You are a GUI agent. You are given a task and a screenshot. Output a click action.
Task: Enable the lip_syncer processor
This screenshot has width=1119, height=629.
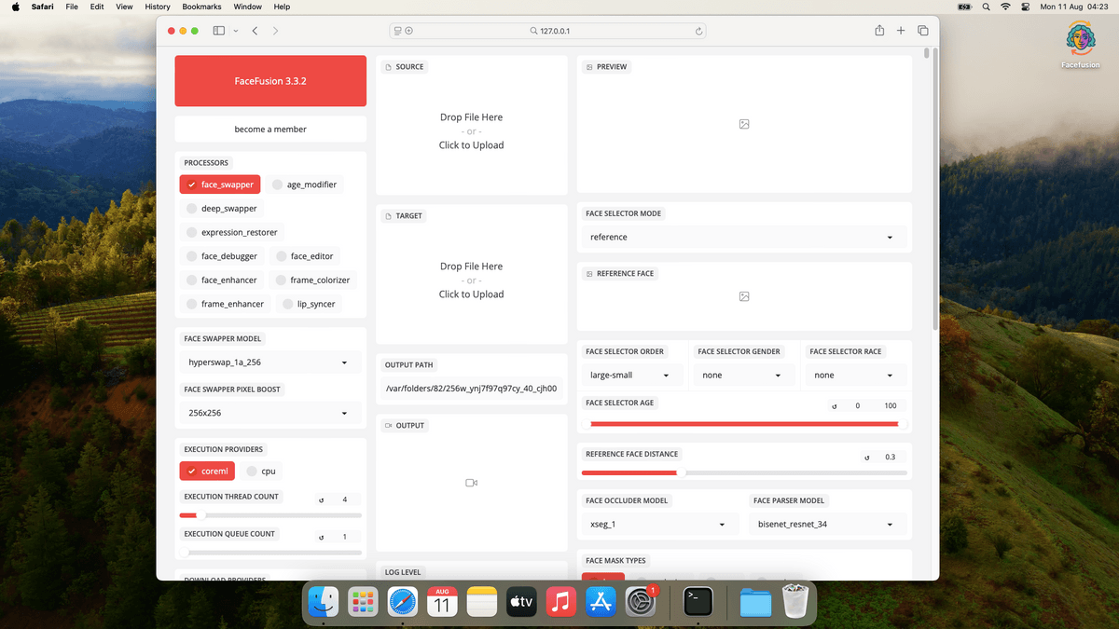click(309, 304)
